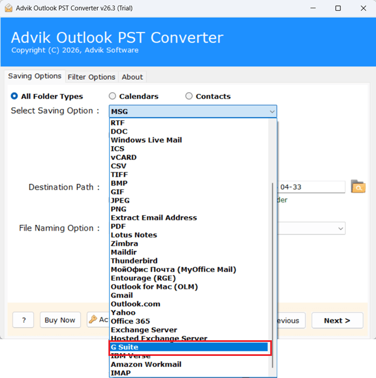The width and height of the screenshot is (376, 378).
Task: Select the highlighted G Suite option
Action: coord(189,347)
